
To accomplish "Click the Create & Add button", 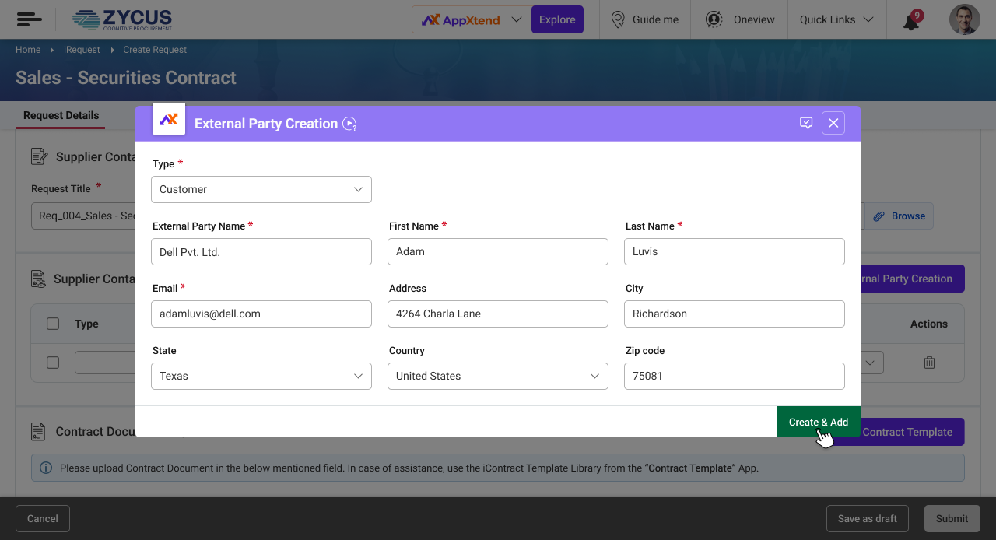I will [819, 422].
